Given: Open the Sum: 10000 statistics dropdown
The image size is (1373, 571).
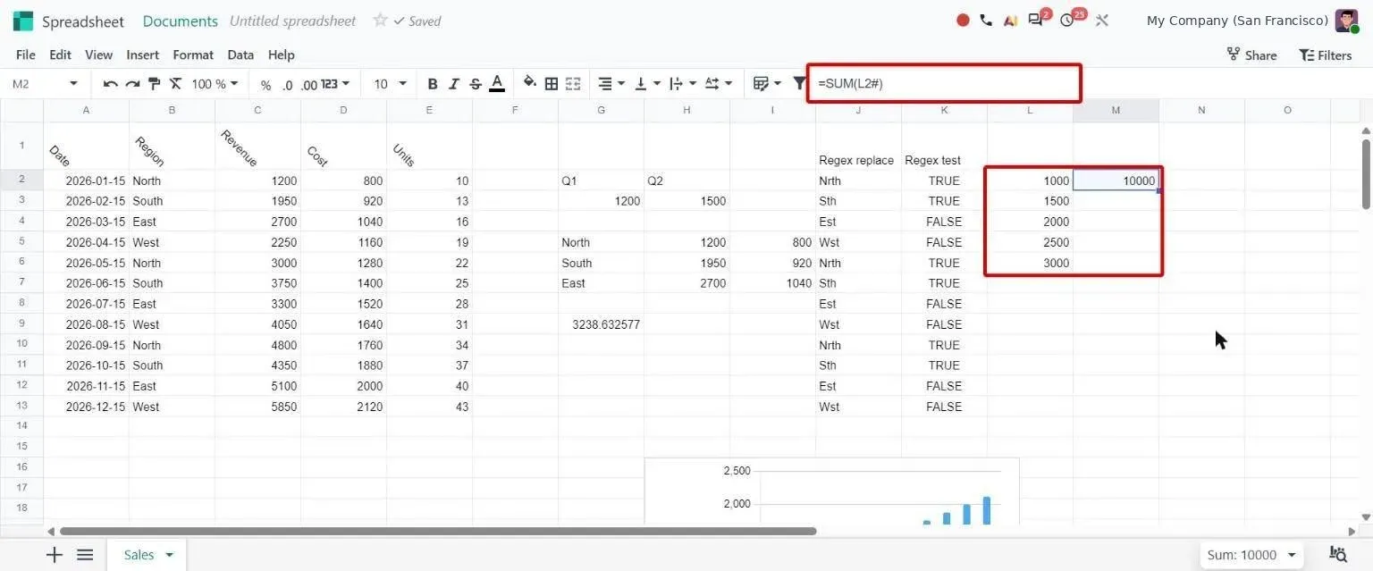Looking at the screenshot, I should pyautogui.click(x=1250, y=555).
